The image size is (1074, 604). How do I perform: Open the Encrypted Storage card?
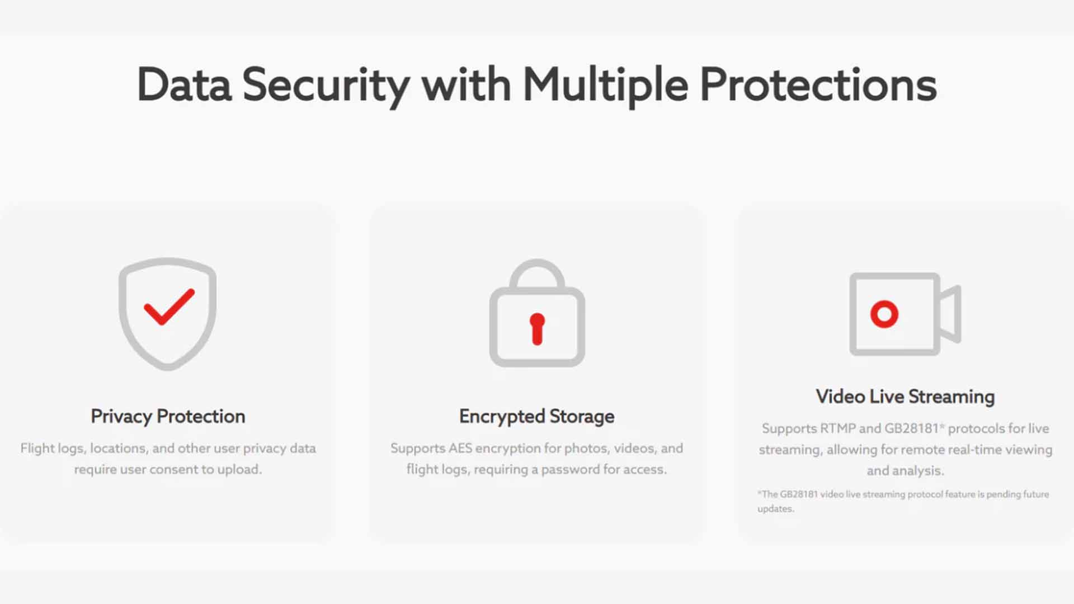pyautogui.click(x=536, y=374)
